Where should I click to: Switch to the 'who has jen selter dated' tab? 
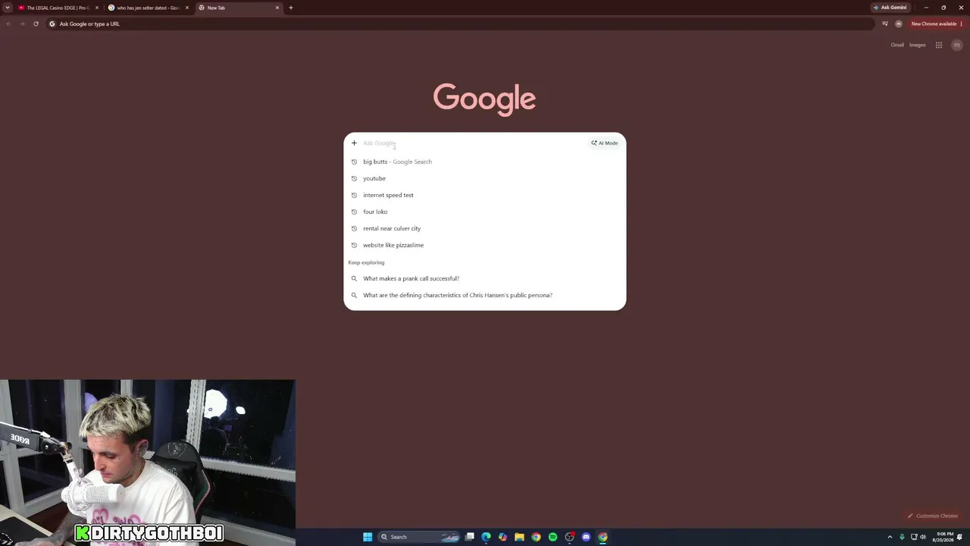[148, 8]
